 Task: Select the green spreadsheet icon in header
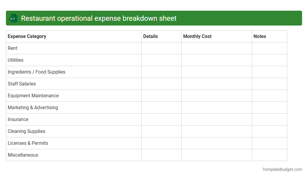click(13, 18)
